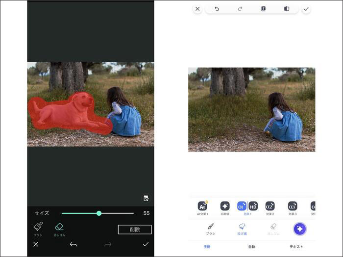Select the ブラシ tool in the dark editor
Screen dimensions: 343x257
(38, 229)
